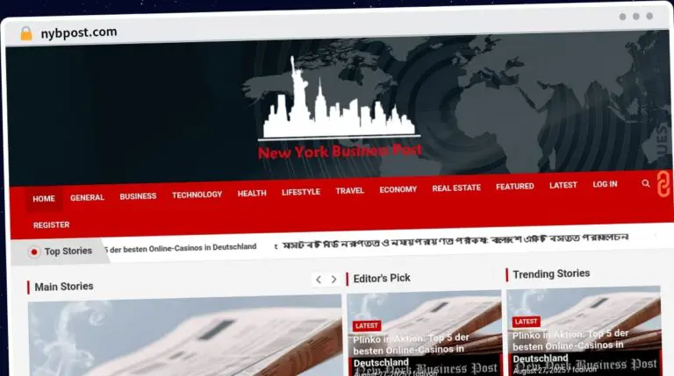Click the orange padlock security icon
The width and height of the screenshot is (674, 376).
26,33
